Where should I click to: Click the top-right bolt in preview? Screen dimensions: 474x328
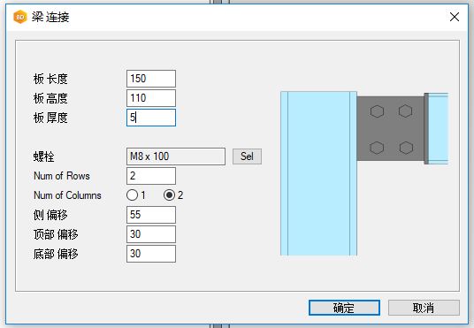tap(405, 111)
